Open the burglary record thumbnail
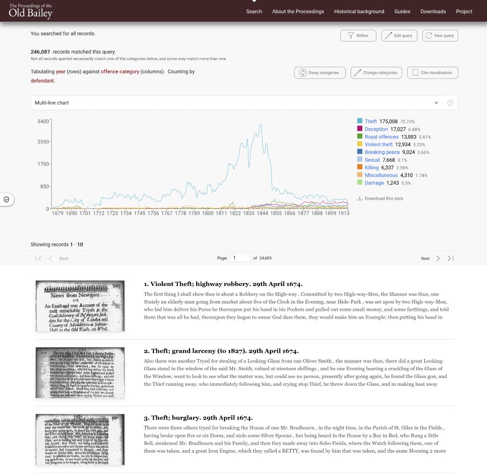 click(80, 439)
